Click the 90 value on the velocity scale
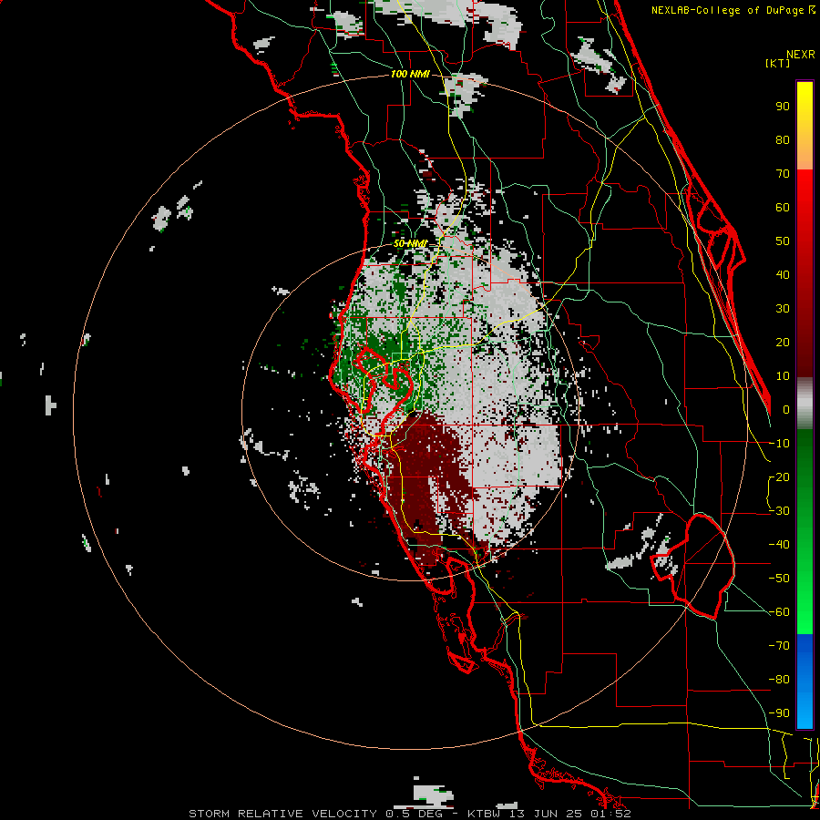 (x=783, y=107)
